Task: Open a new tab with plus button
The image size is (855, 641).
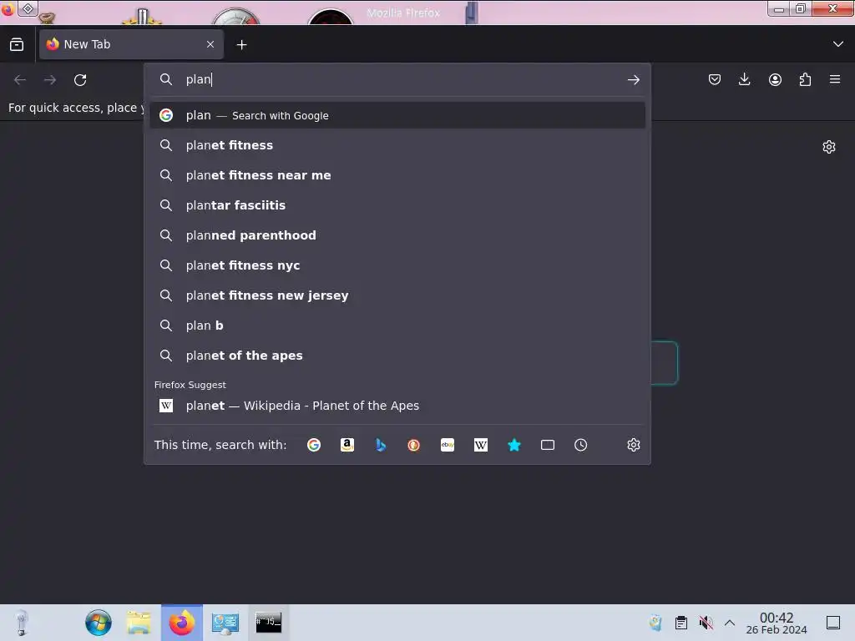Action: pos(241,45)
